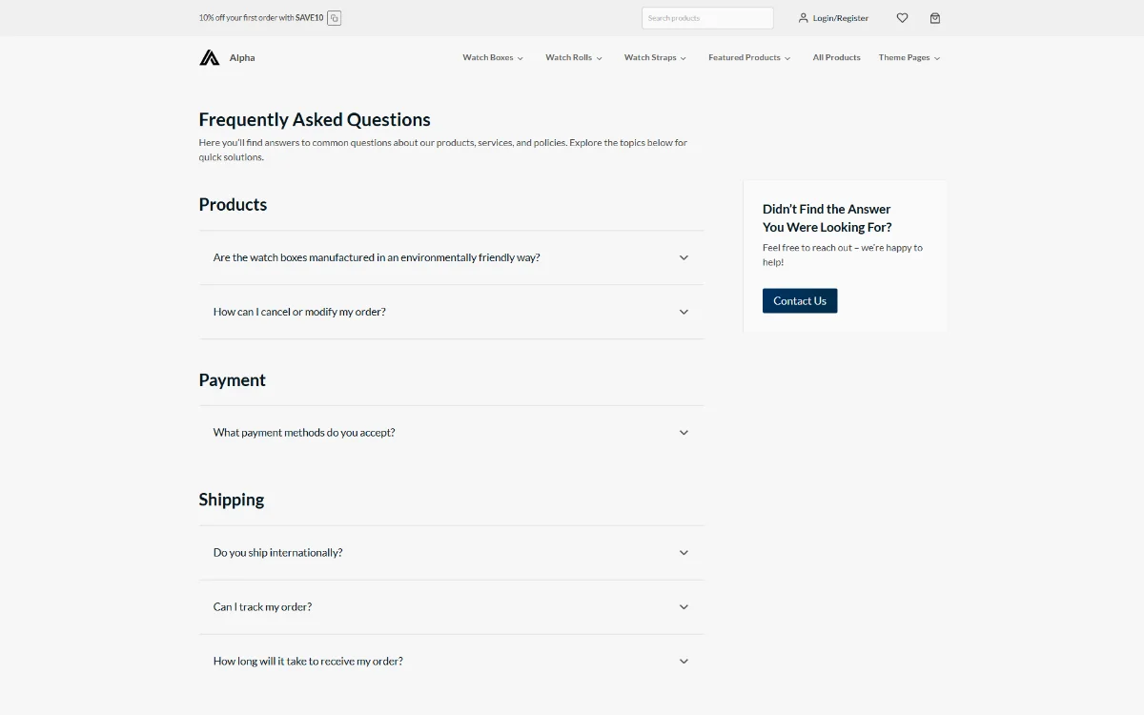
Task: Click chevron beside order delivery time question
Action: coord(684,662)
